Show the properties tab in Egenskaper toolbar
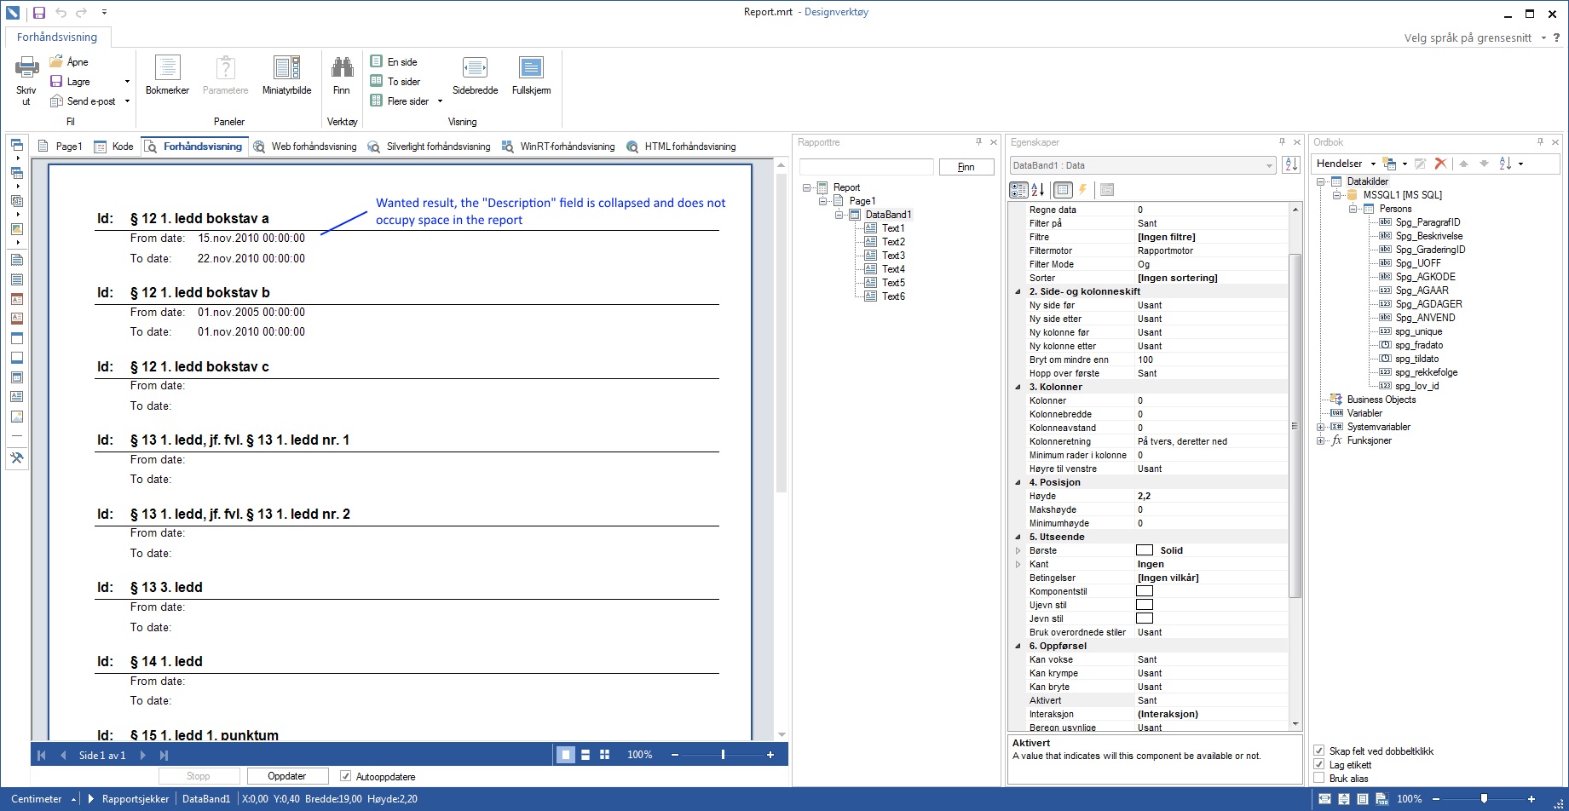Screen dimensions: 1569x811 (1063, 190)
